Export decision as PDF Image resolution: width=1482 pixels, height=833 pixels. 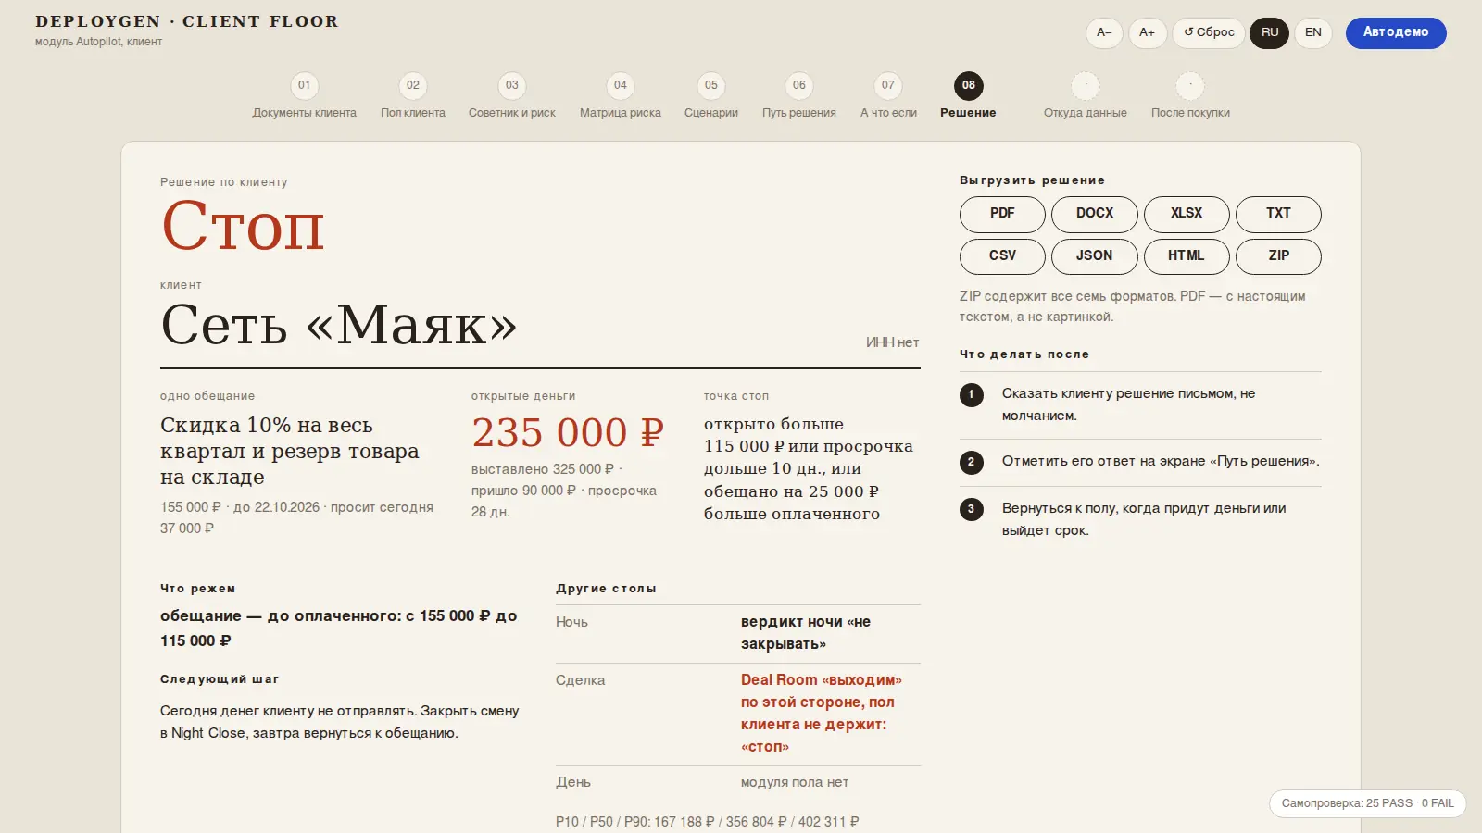[1002, 214]
